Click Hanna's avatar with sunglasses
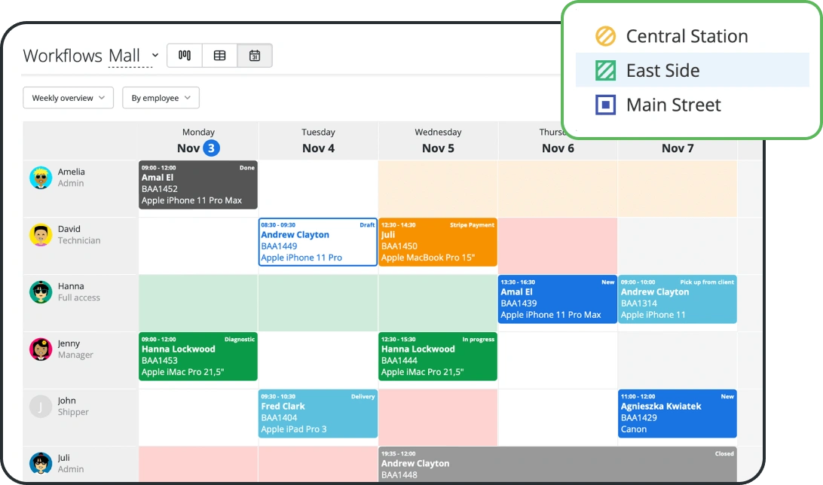823x485 pixels. click(41, 292)
